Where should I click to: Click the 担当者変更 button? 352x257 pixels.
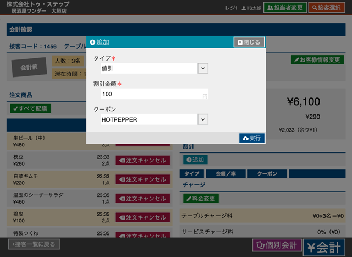coord(284,8)
